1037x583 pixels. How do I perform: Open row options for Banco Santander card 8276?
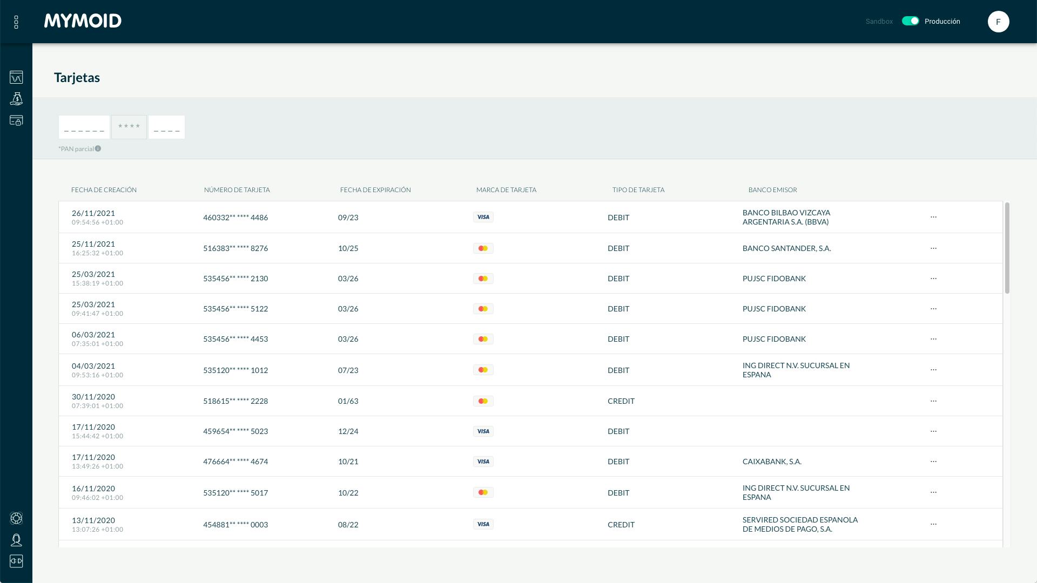click(x=933, y=248)
